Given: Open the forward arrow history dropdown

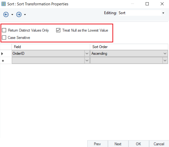Looking at the screenshot, I should 25,15.
